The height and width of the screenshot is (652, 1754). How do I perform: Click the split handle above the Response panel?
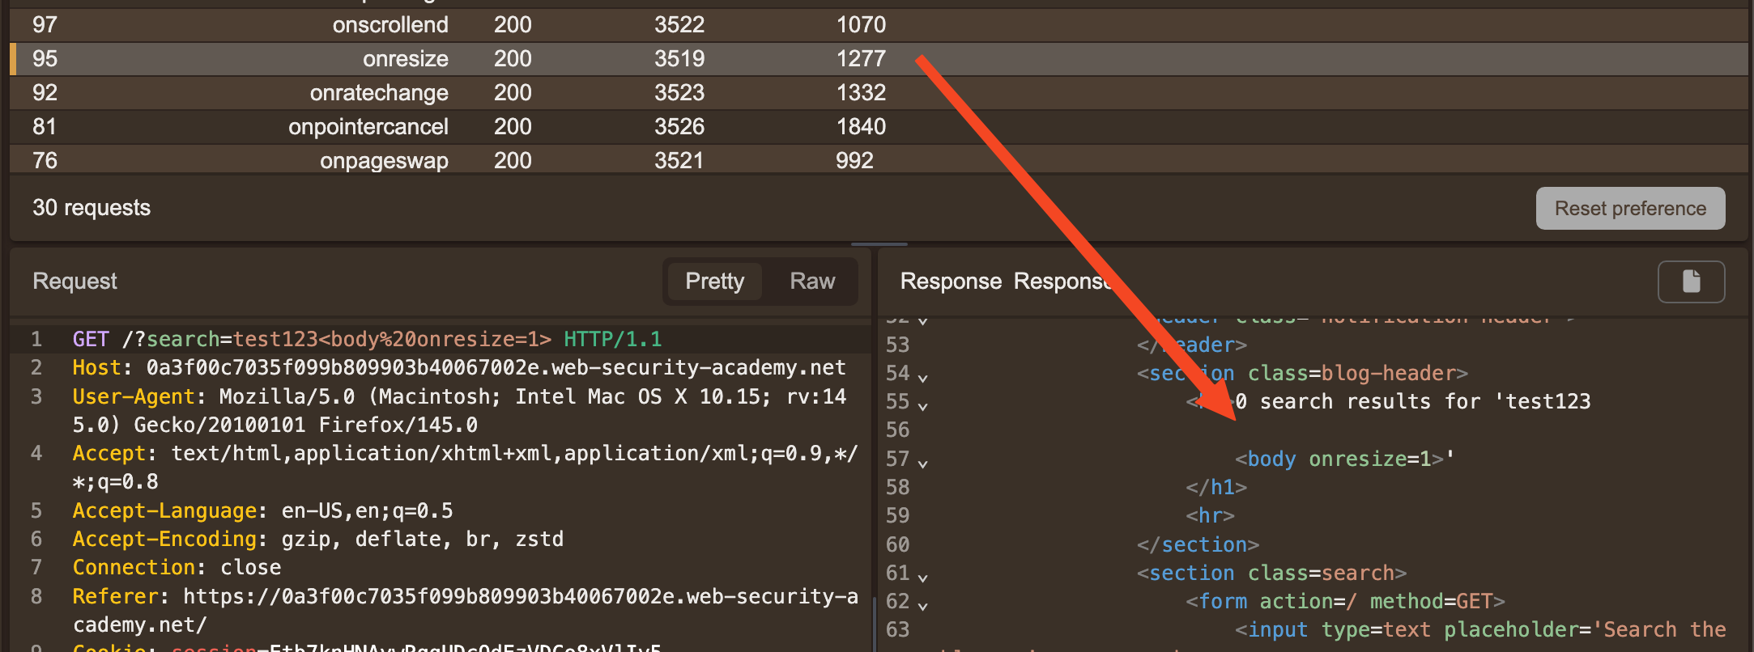879,243
